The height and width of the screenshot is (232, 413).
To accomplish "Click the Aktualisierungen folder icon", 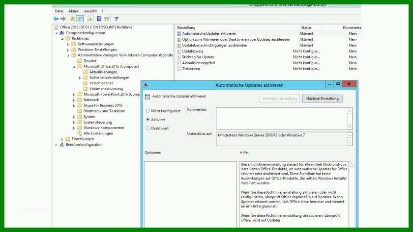I will [85, 72].
